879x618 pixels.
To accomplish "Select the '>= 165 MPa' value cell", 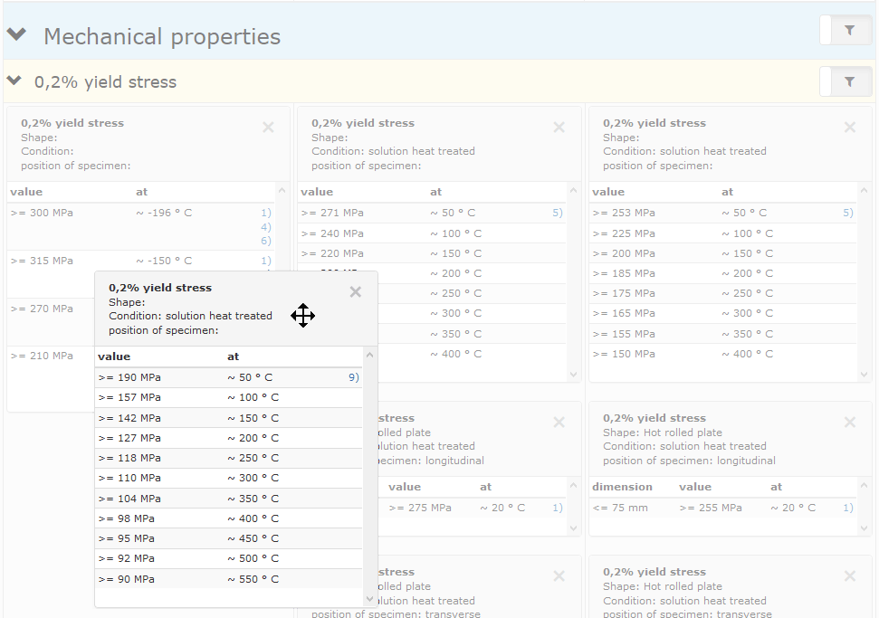I will (x=624, y=313).
